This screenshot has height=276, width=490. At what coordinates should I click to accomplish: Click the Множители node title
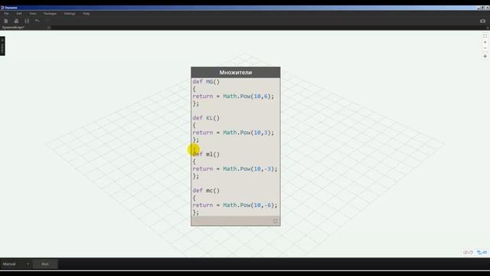pos(236,72)
